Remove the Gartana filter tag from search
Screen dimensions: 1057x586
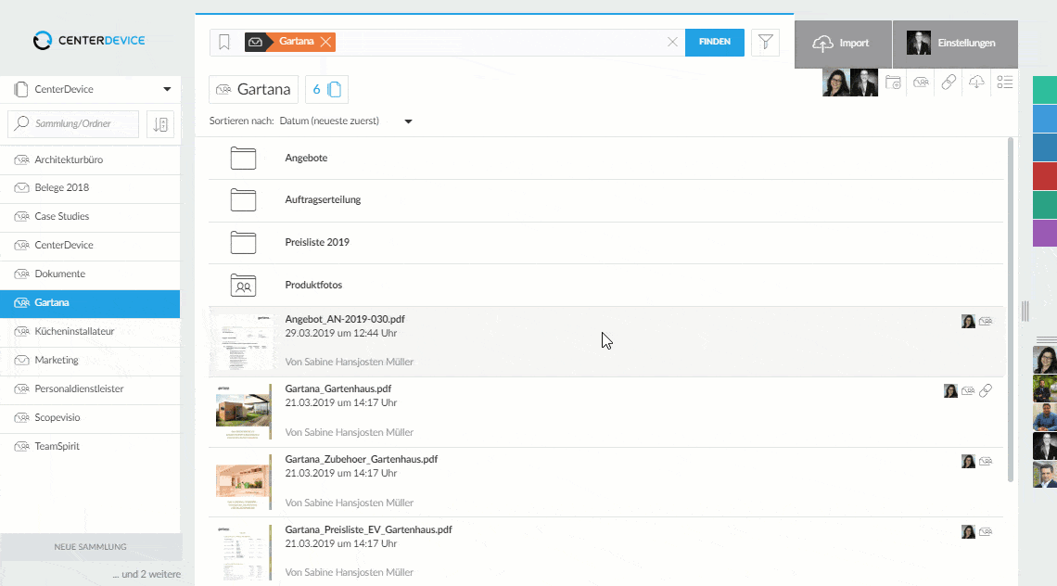[x=325, y=42]
